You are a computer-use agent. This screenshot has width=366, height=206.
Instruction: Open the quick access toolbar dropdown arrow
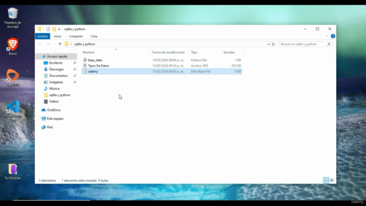[x=59, y=29]
